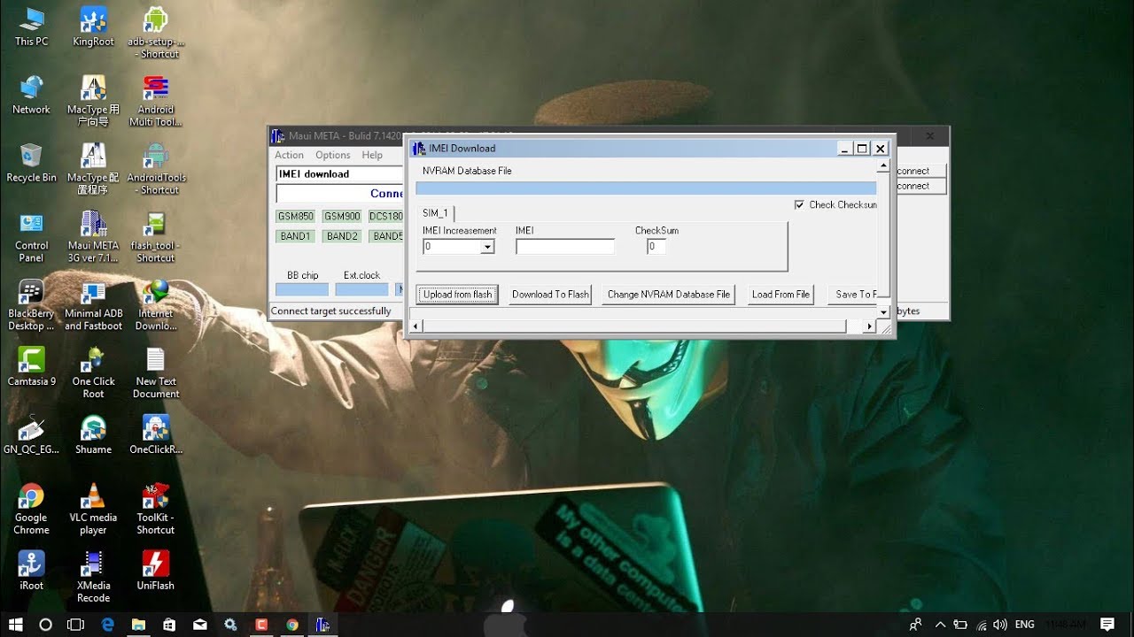Click Change NVRAM Database File button
This screenshot has height=637, width=1134.
point(669,295)
